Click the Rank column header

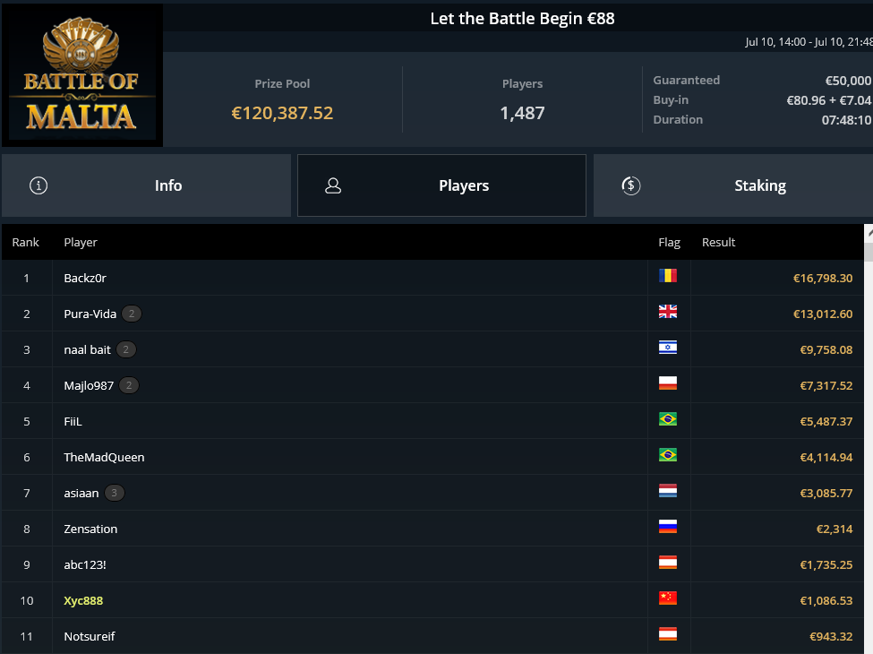26,242
